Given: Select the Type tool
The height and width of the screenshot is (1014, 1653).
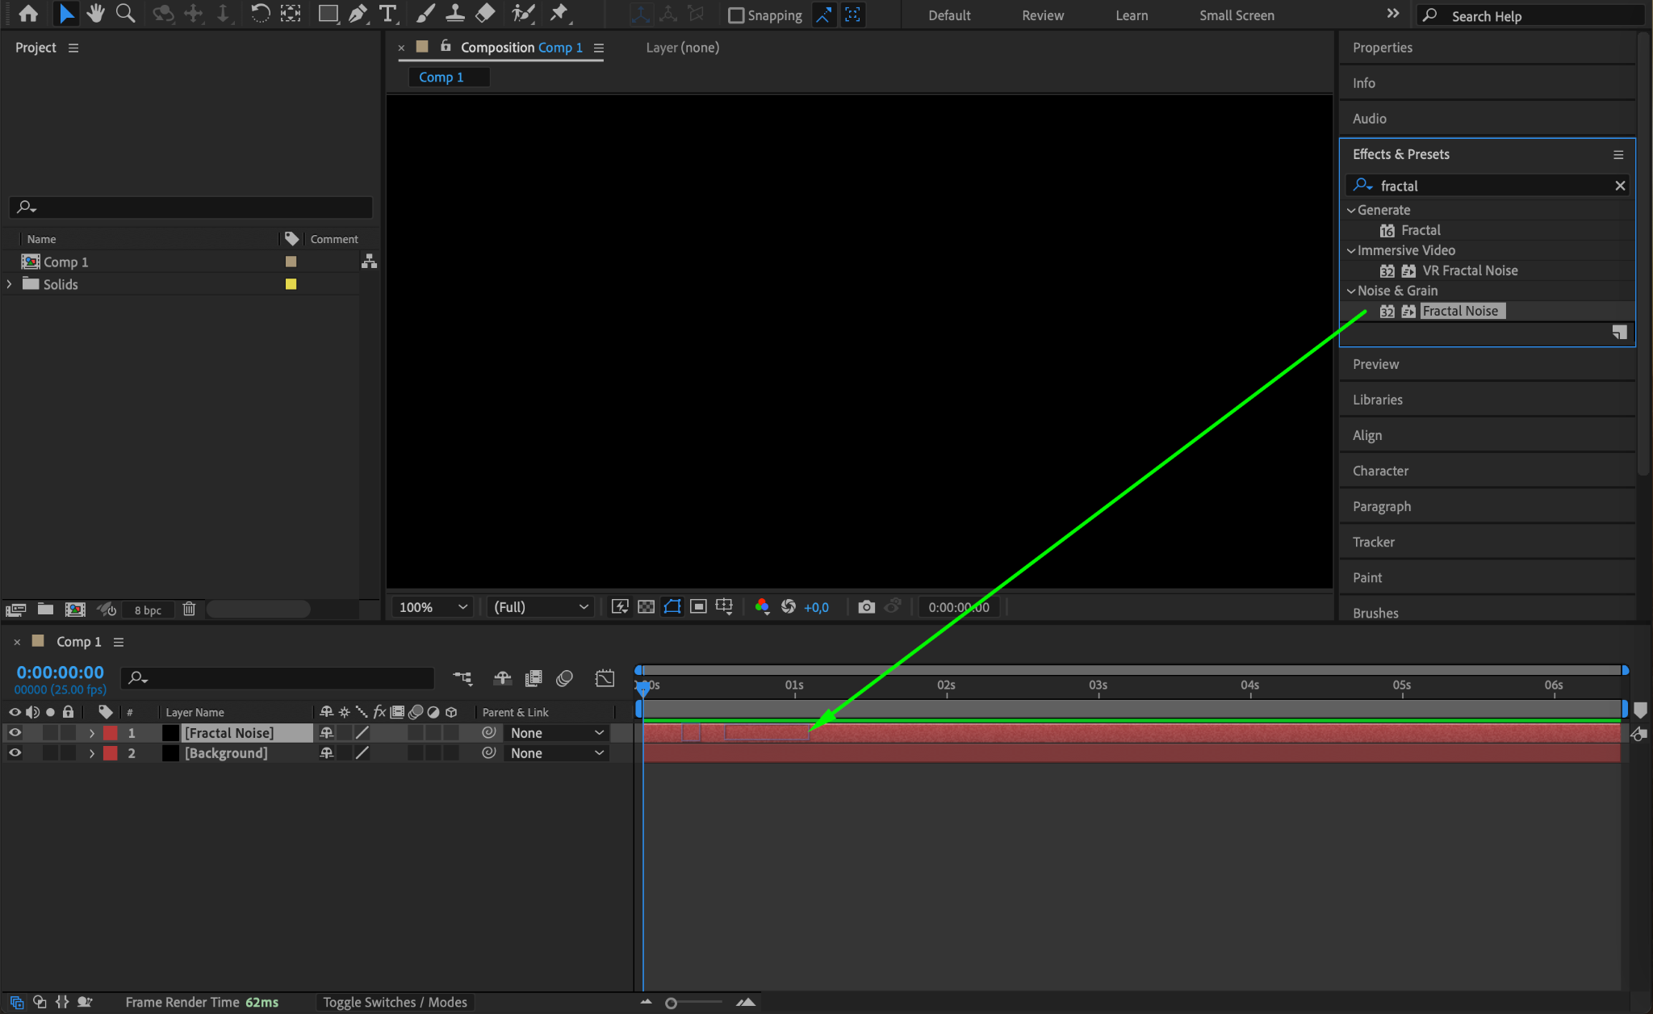Looking at the screenshot, I should [x=388, y=14].
